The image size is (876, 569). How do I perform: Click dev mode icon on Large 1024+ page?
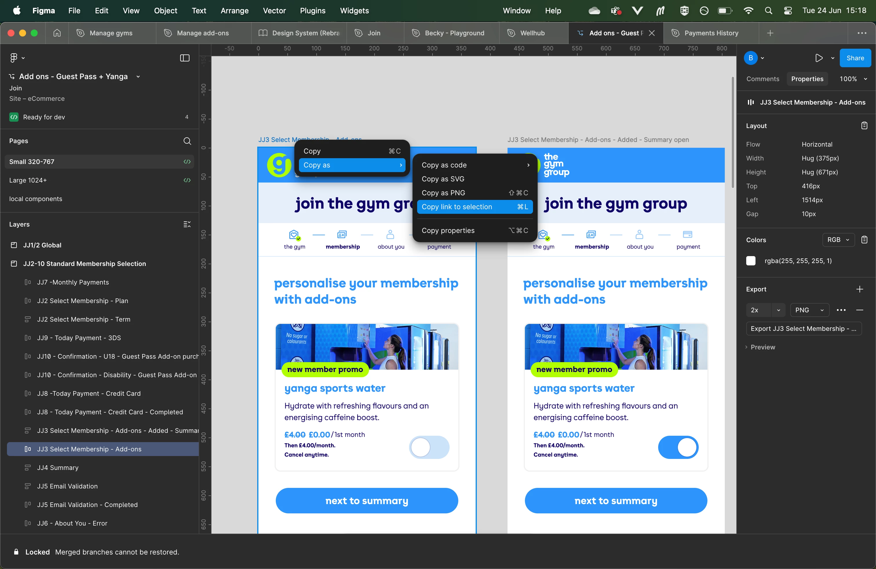187,180
